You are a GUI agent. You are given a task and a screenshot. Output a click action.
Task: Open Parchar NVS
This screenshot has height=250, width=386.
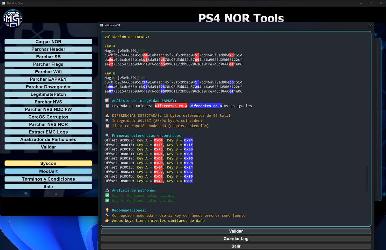point(48,102)
